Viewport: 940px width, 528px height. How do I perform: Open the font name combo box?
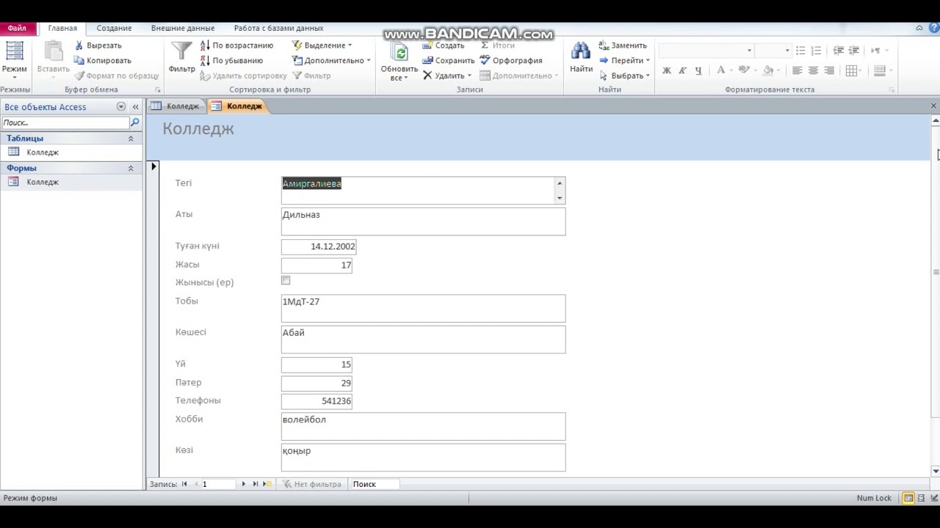pyautogui.click(x=706, y=51)
